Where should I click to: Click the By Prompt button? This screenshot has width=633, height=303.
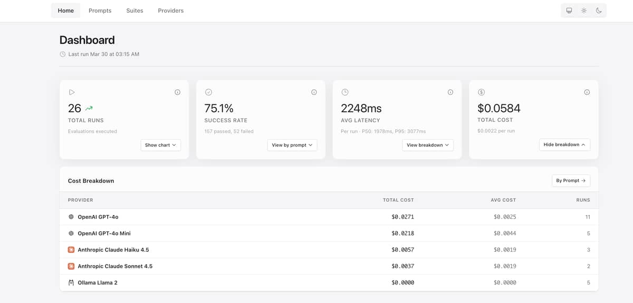point(571,180)
